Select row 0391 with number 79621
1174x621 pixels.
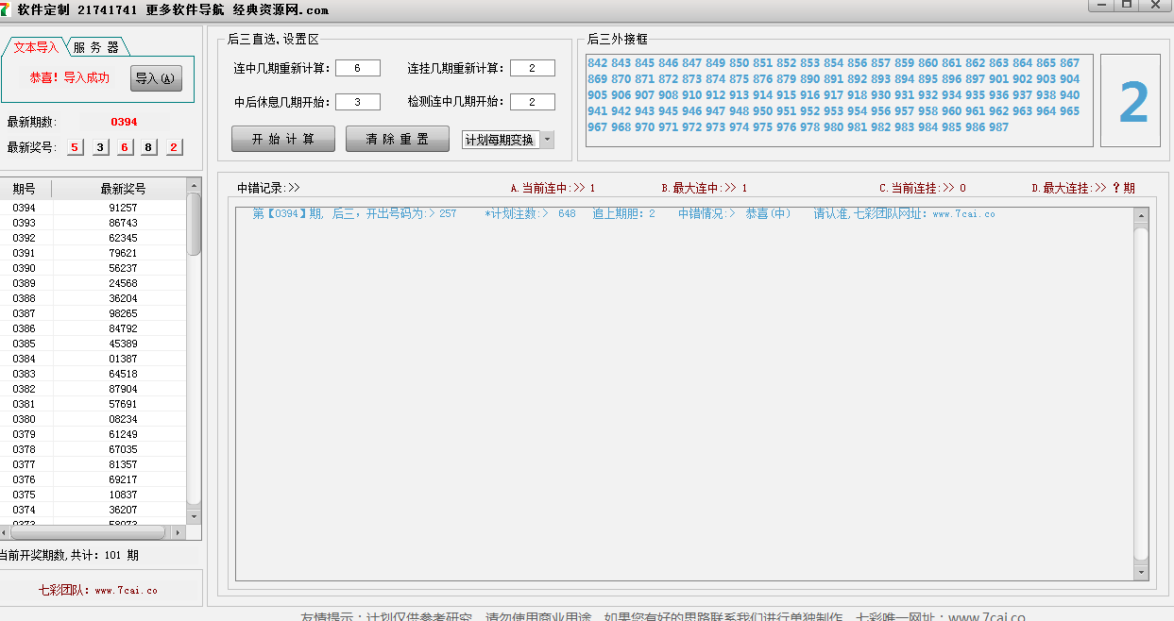click(x=93, y=253)
